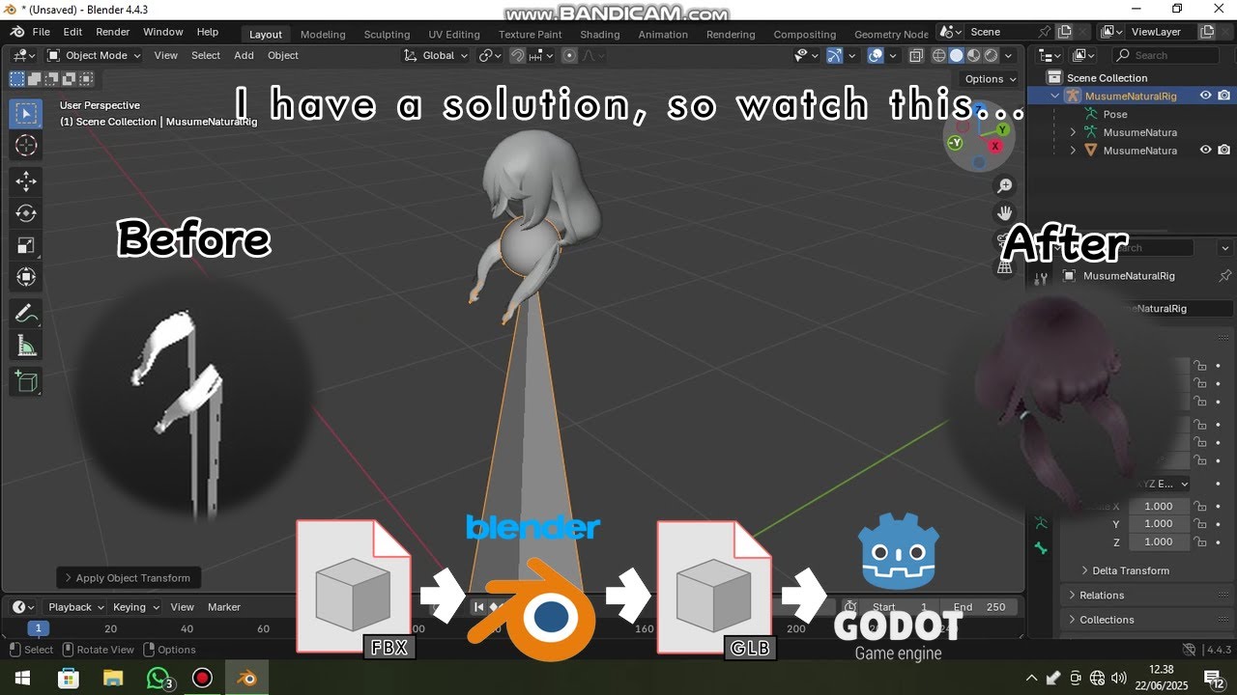Open the Object Mode dropdown
This screenshot has height=695, width=1237.
click(x=94, y=55)
